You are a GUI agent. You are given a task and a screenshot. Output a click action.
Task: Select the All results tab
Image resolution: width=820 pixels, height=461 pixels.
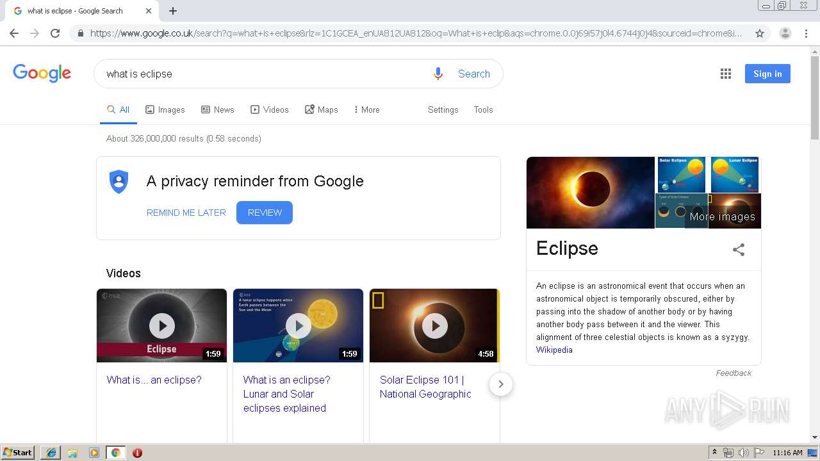click(119, 109)
